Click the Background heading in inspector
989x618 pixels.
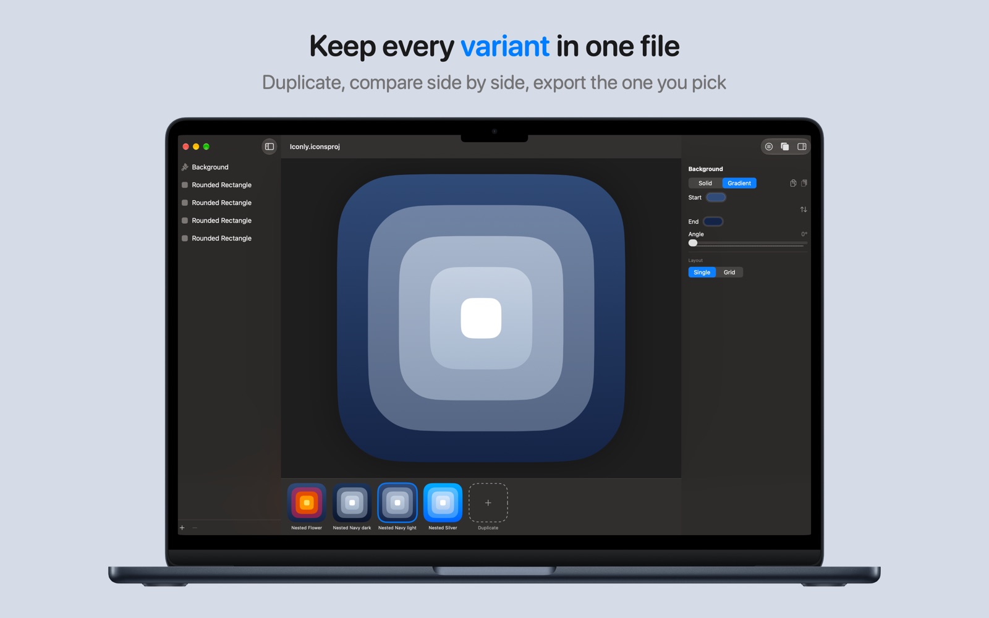[705, 169]
